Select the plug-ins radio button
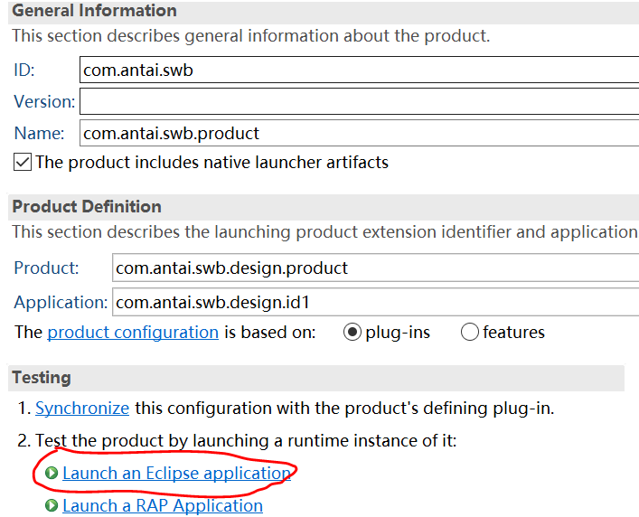The width and height of the screenshot is (639, 517). coord(352,332)
